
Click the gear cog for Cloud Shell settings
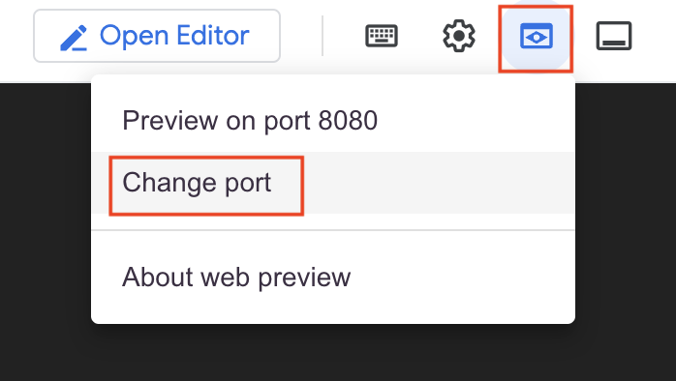pyautogui.click(x=459, y=36)
